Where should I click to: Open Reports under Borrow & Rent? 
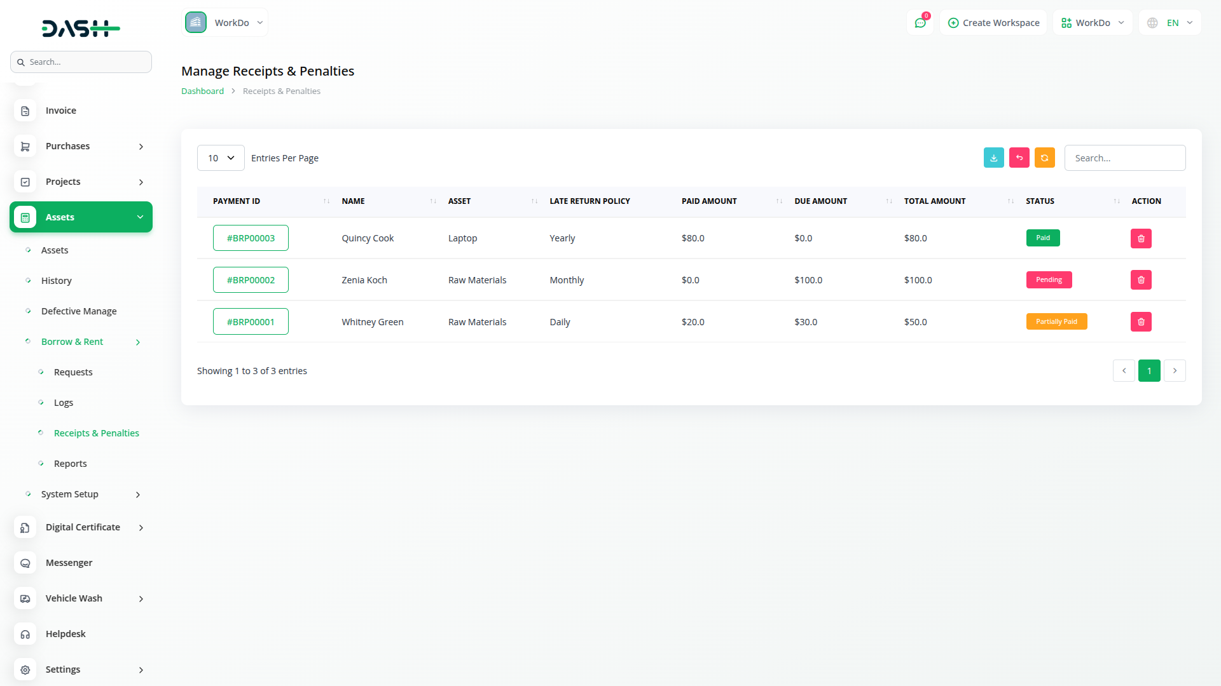click(70, 464)
